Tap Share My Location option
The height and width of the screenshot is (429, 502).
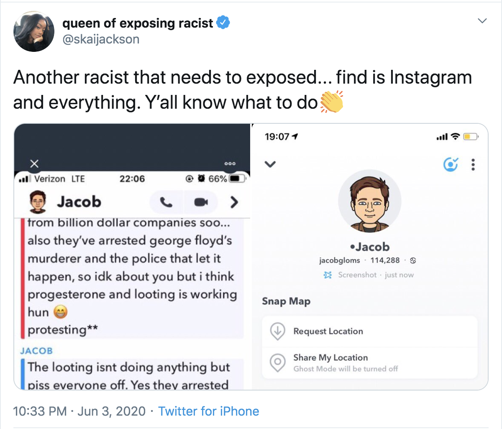pos(330,358)
